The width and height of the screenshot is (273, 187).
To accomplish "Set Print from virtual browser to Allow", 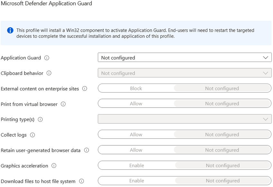I will point(136,103).
